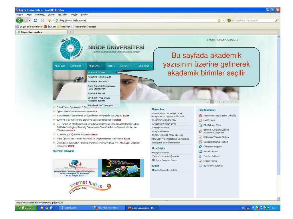Open the Foreign Students link
The image size is (293, 219).
click(161, 153)
